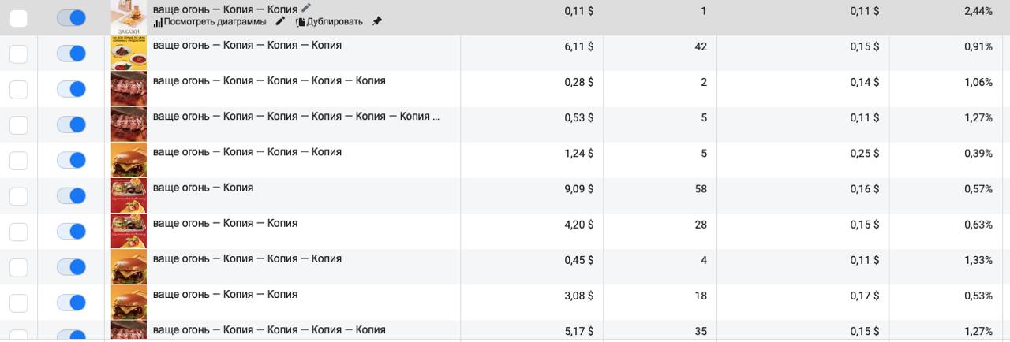Tick the checkbox in the 1,24 $ row
This screenshot has width=1010, height=342.
coord(18,160)
